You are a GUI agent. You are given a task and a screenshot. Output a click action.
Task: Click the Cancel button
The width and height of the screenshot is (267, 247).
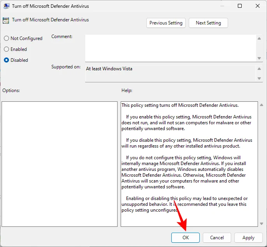point(217,238)
